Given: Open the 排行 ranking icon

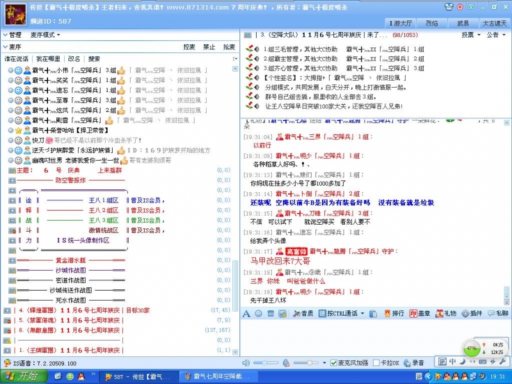Looking at the screenshot, I should pyautogui.click(x=394, y=314).
